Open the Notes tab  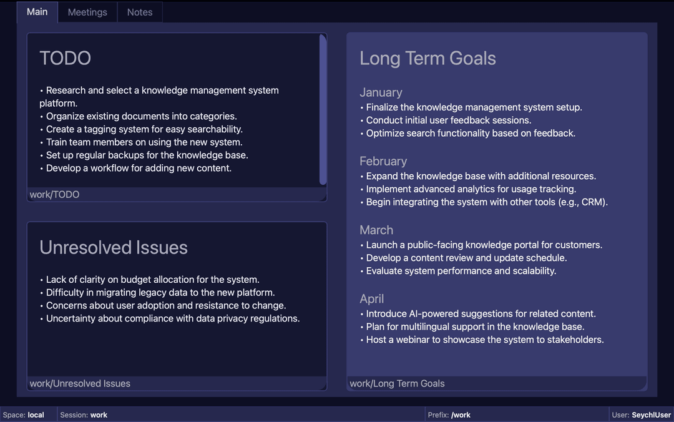point(139,12)
